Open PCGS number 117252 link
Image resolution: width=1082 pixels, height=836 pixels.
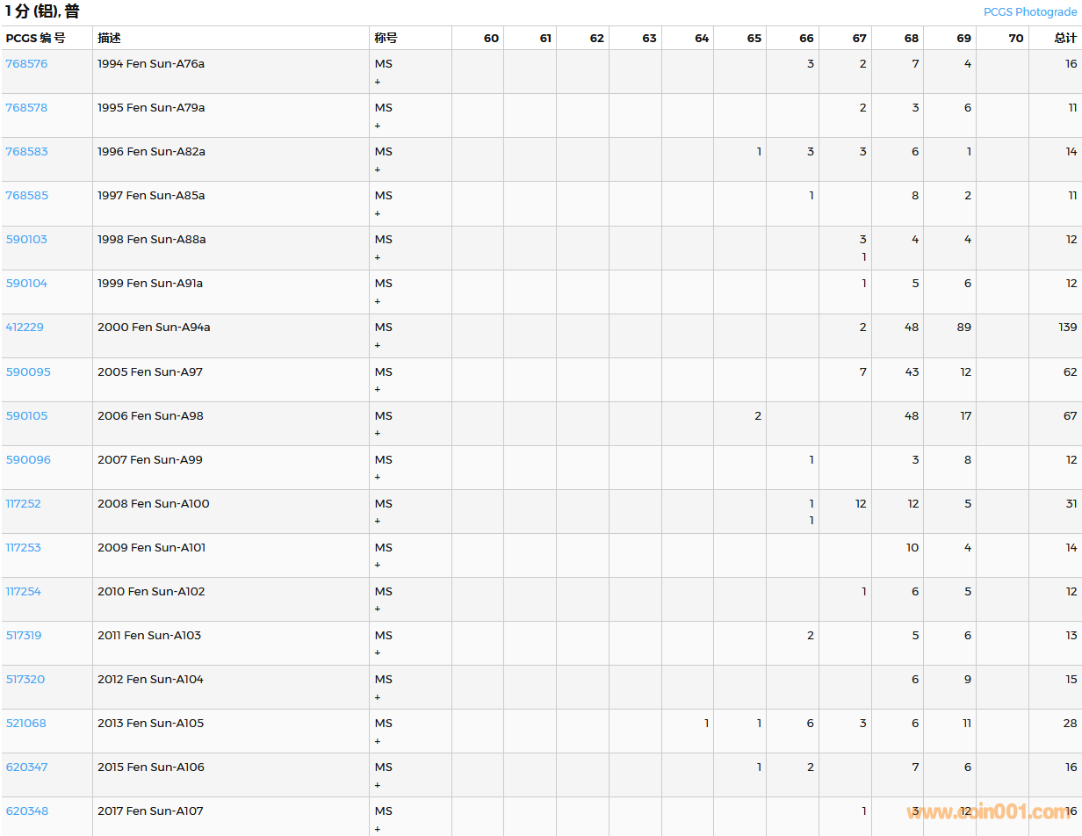pos(23,504)
